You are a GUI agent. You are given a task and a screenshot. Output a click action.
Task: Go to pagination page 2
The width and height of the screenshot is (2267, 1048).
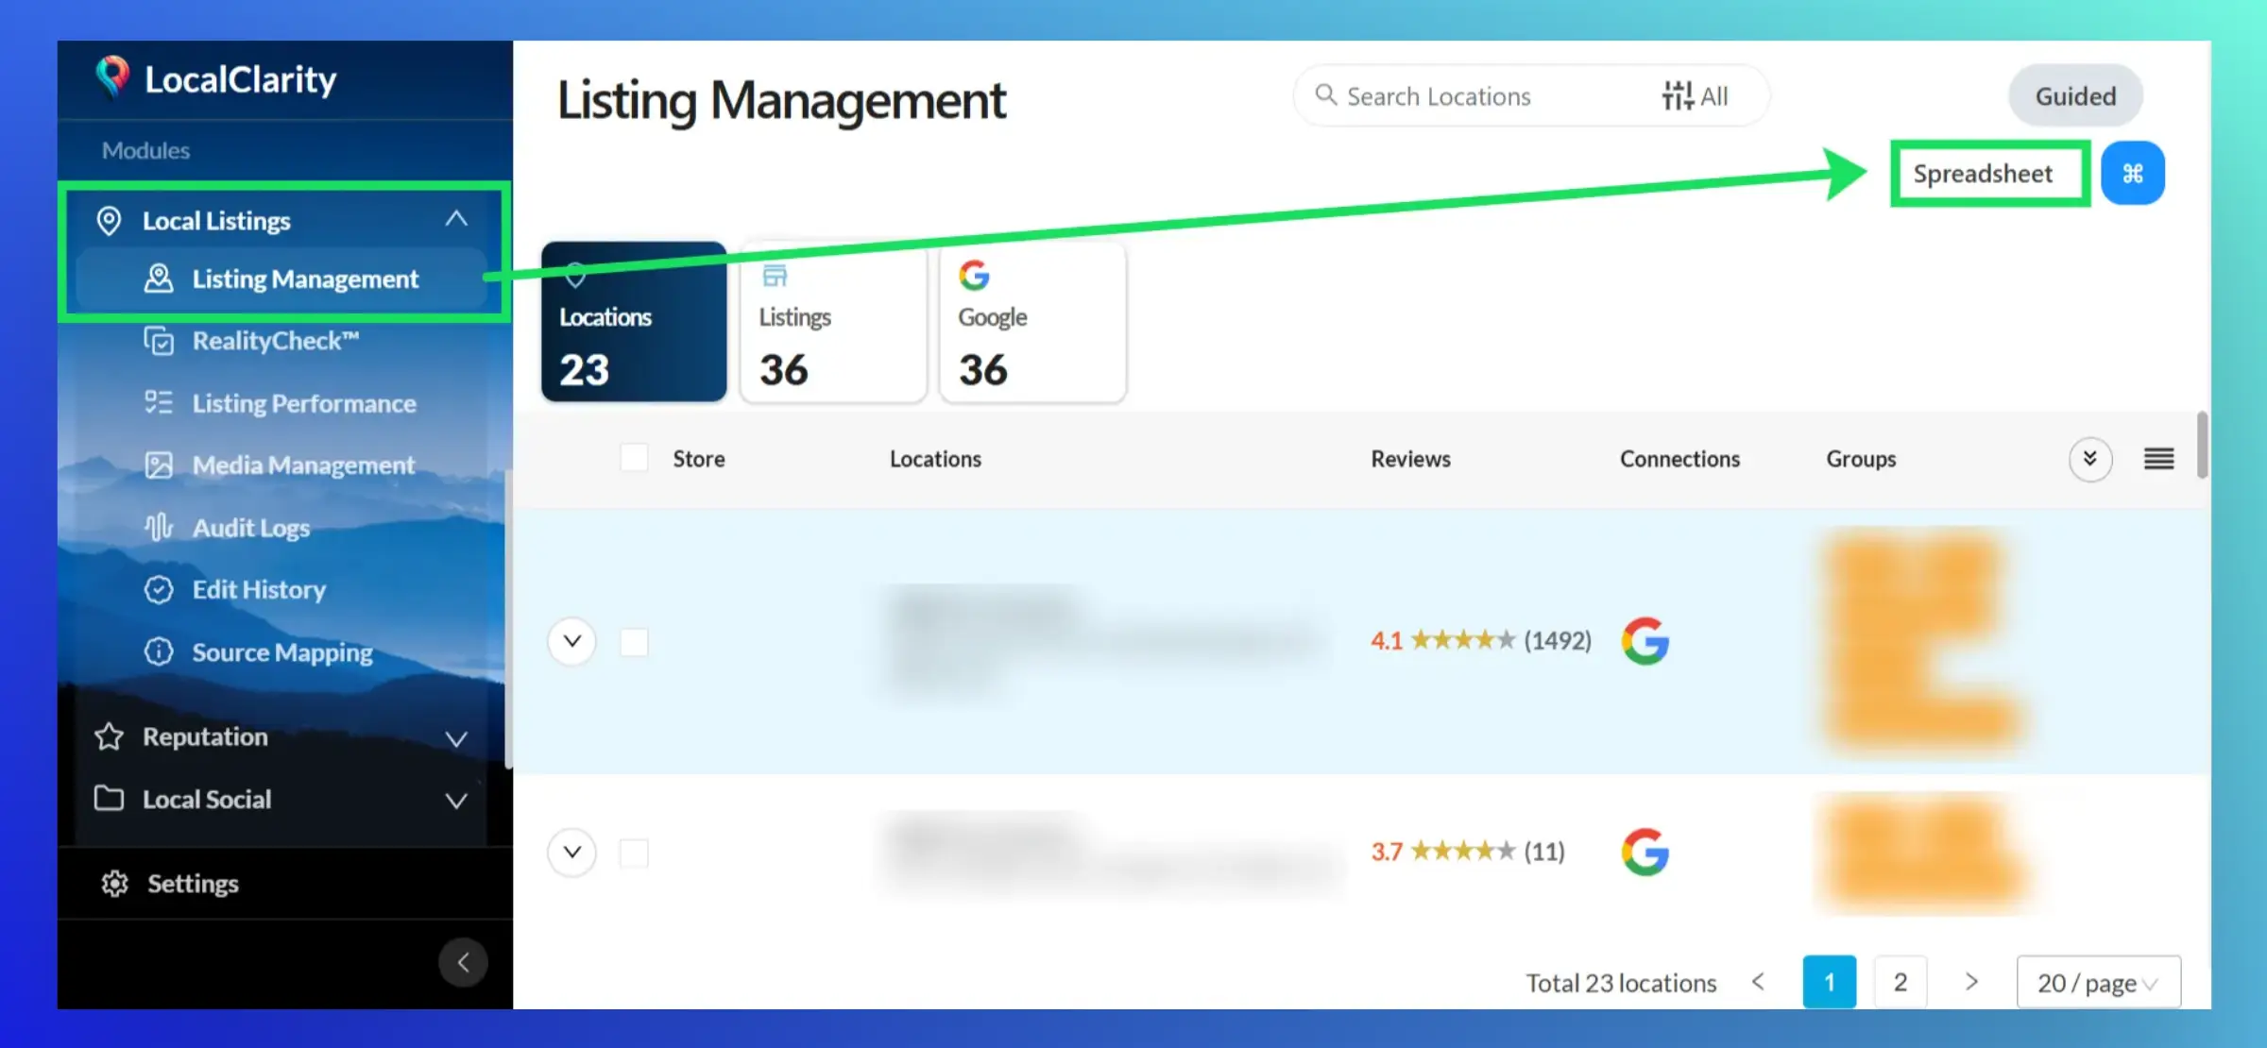point(1901,982)
